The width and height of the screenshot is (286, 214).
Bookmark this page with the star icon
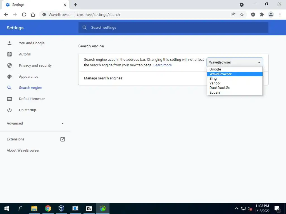(242, 14)
